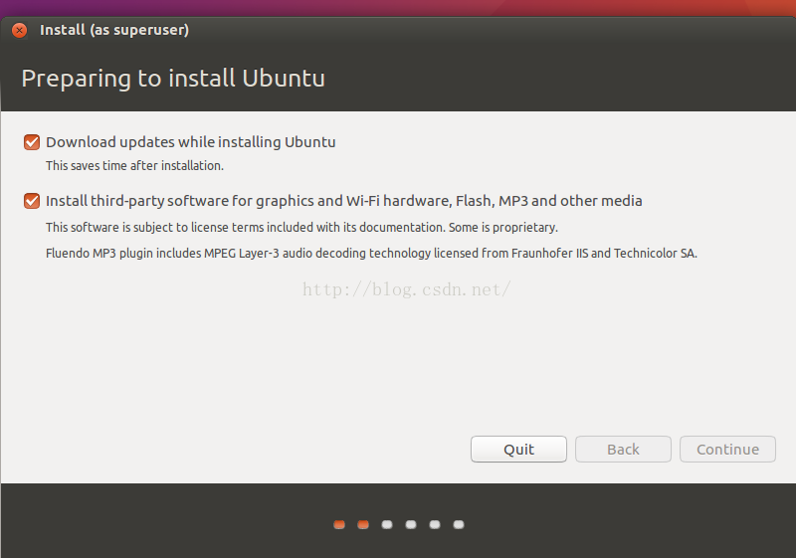Close the Install window via red X
This screenshot has width=796, height=558.
[19, 31]
